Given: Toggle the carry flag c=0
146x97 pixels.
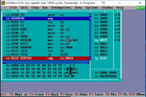Looking at the screenshot, I should 117,15.
